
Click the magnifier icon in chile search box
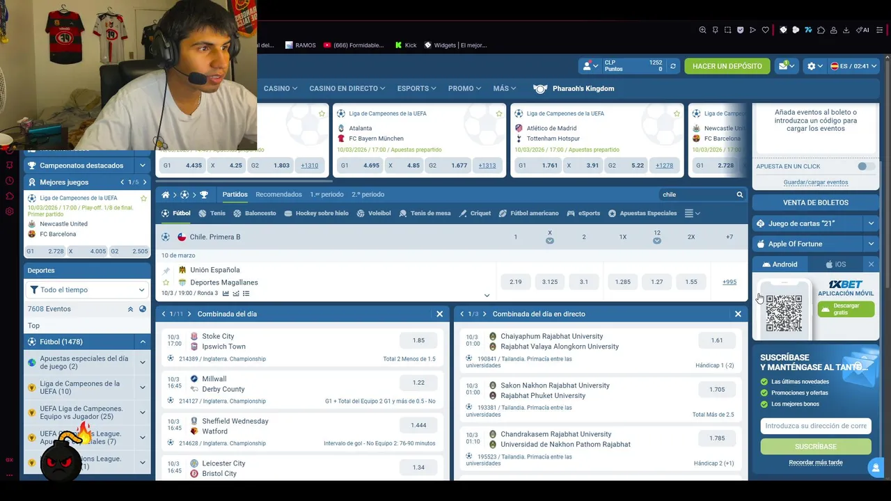[739, 195]
